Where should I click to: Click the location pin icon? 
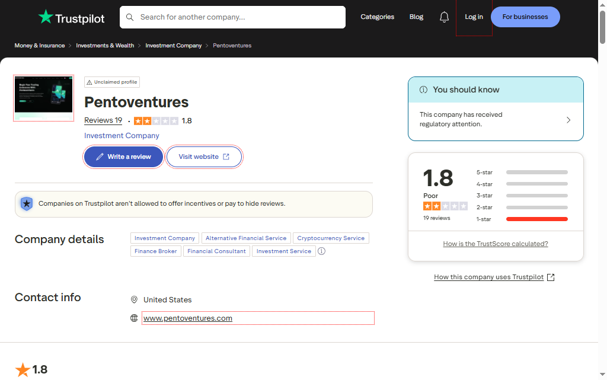134,300
